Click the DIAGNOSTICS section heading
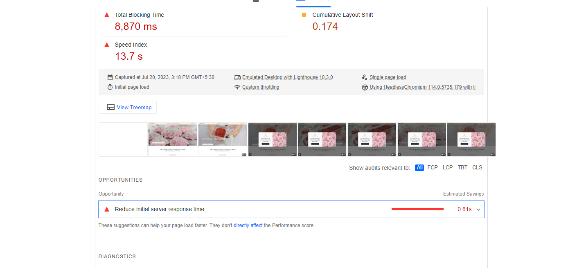Viewport: 577px width, 268px height. [117, 257]
